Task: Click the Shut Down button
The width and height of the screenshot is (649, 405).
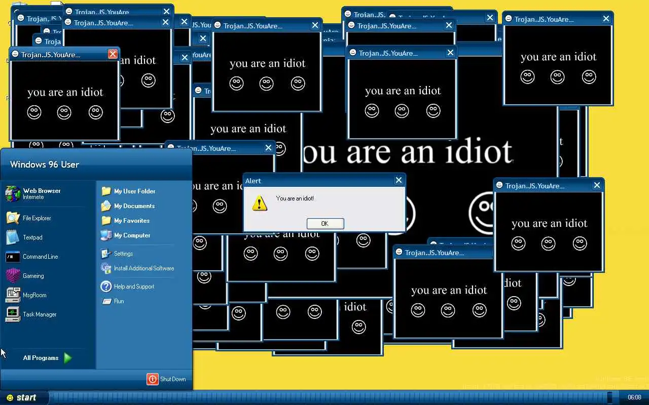Action: point(167,379)
